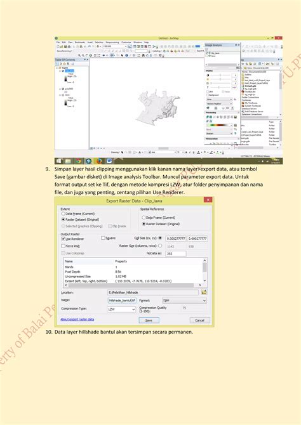This screenshot has height=425, width=301.
Task: Enable the Square checkbox
Action: 103,238
